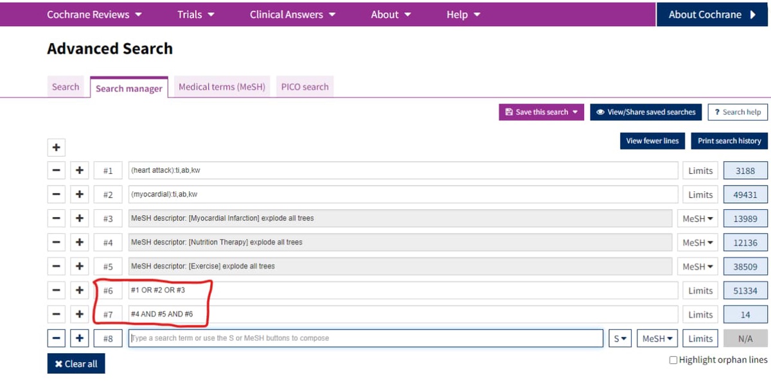The height and width of the screenshot is (382, 771).
Task: Open Save this search dropdown
Action: 541,112
